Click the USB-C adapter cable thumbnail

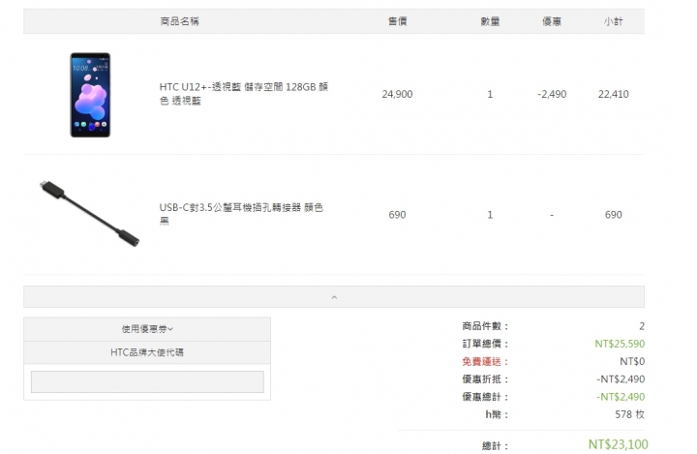click(x=89, y=213)
